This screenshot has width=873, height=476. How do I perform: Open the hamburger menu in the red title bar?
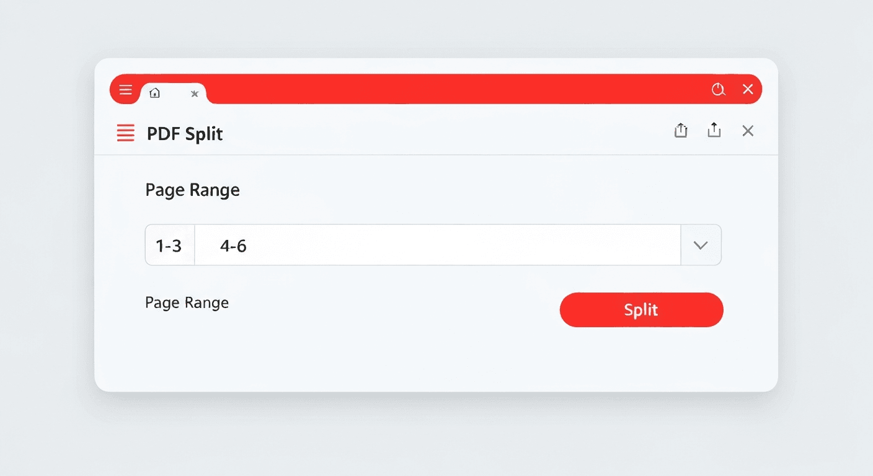[x=125, y=90]
